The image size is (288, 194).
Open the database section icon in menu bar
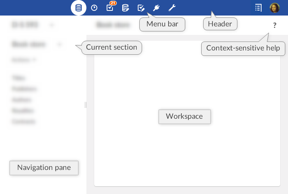pyautogui.click(x=79, y=8)
